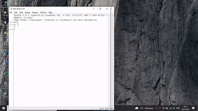Open the Windows Start menu
This screenshot has height=111, width=198.
pos(3,108)
